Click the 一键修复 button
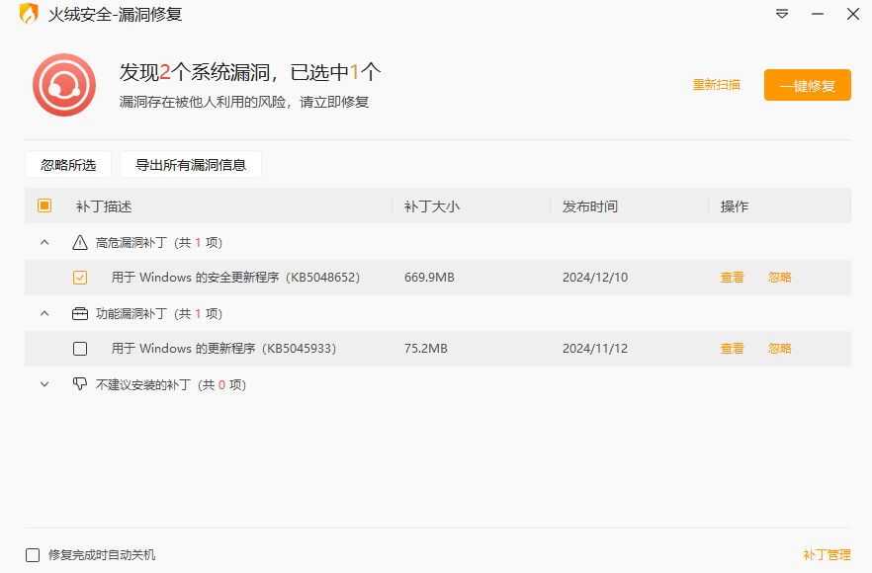 [807, 85]
